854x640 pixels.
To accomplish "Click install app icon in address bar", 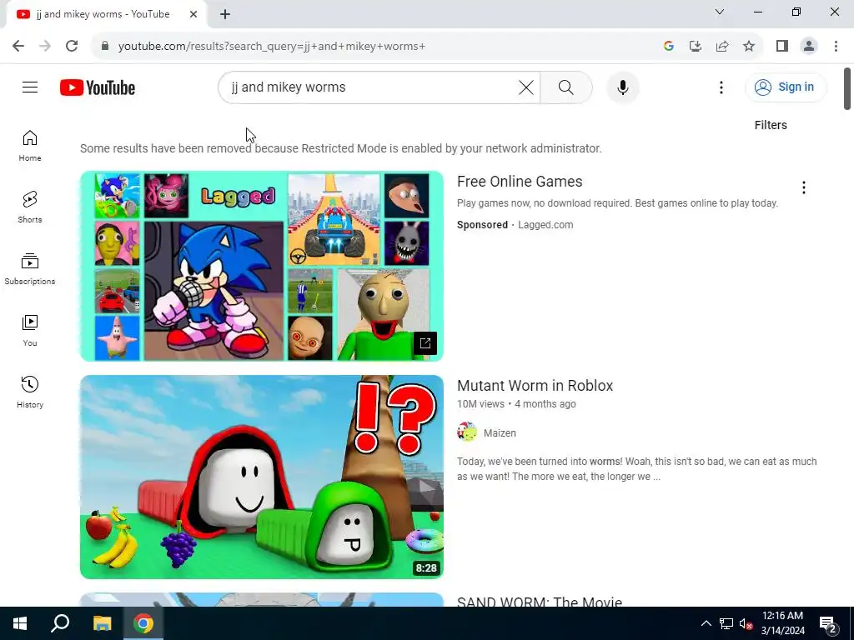I will (696, 46).
